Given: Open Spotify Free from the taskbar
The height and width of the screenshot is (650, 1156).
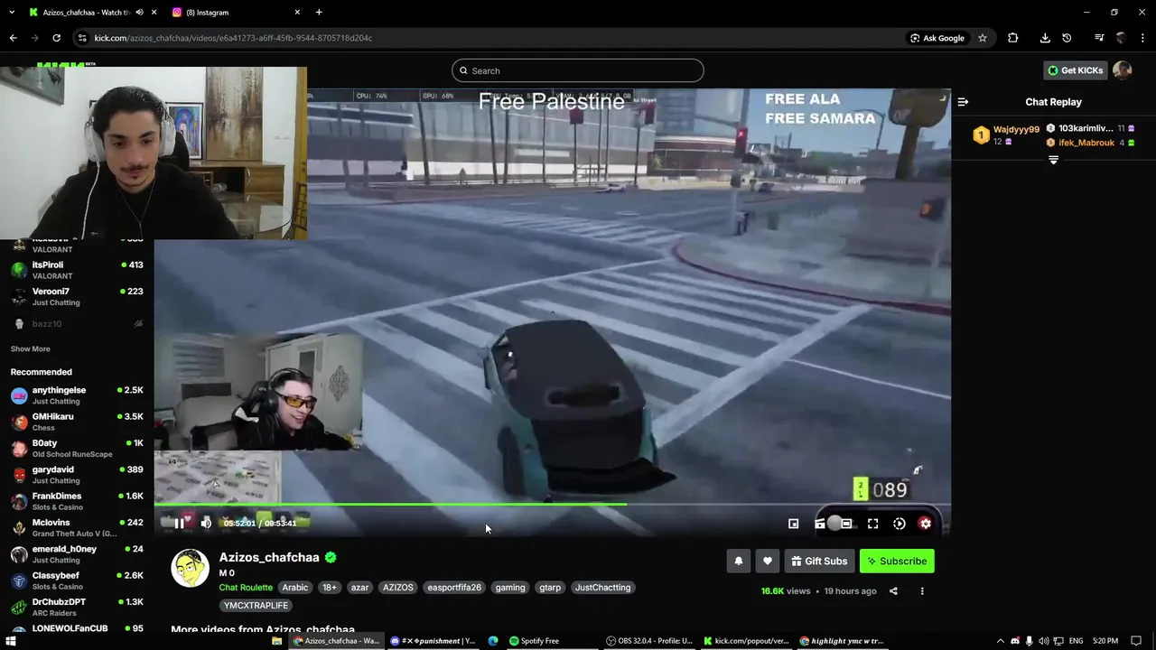Looking at the screenshot, I should (534, 641).
